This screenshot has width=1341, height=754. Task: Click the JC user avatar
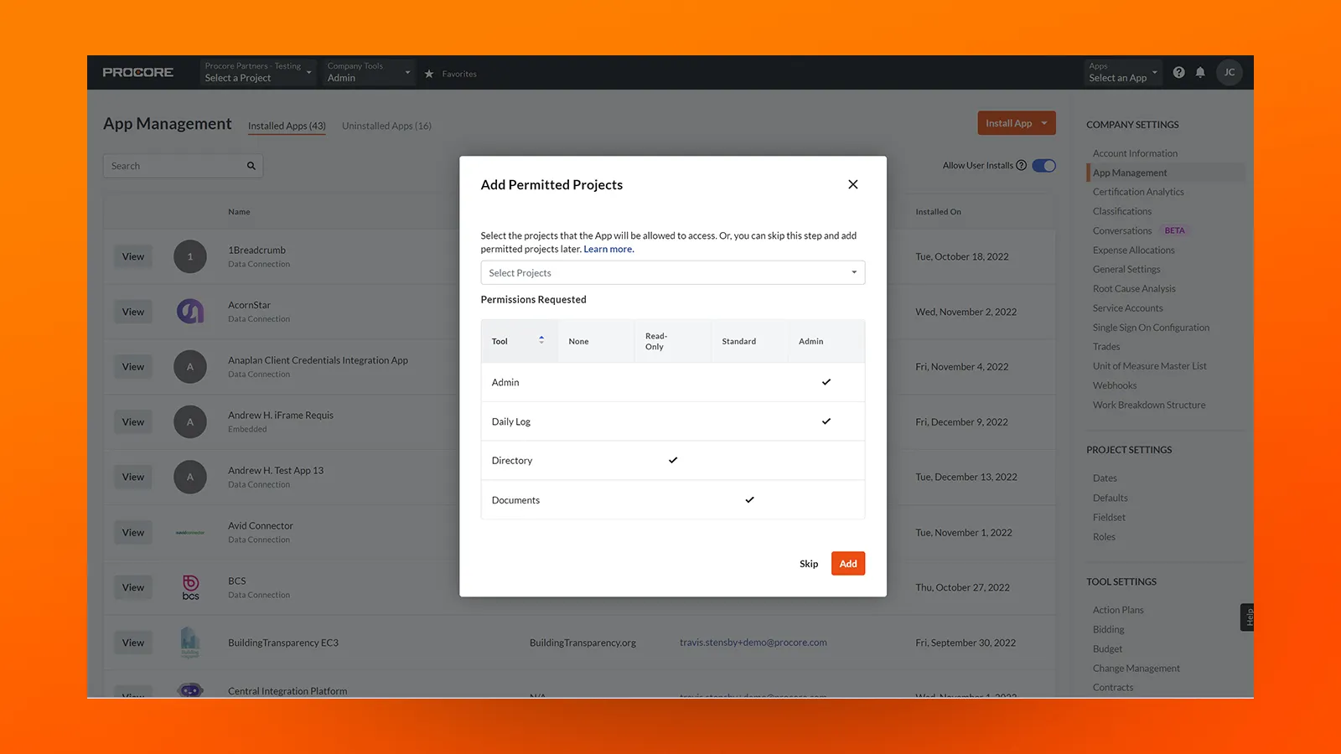[x=1229, y=72]
